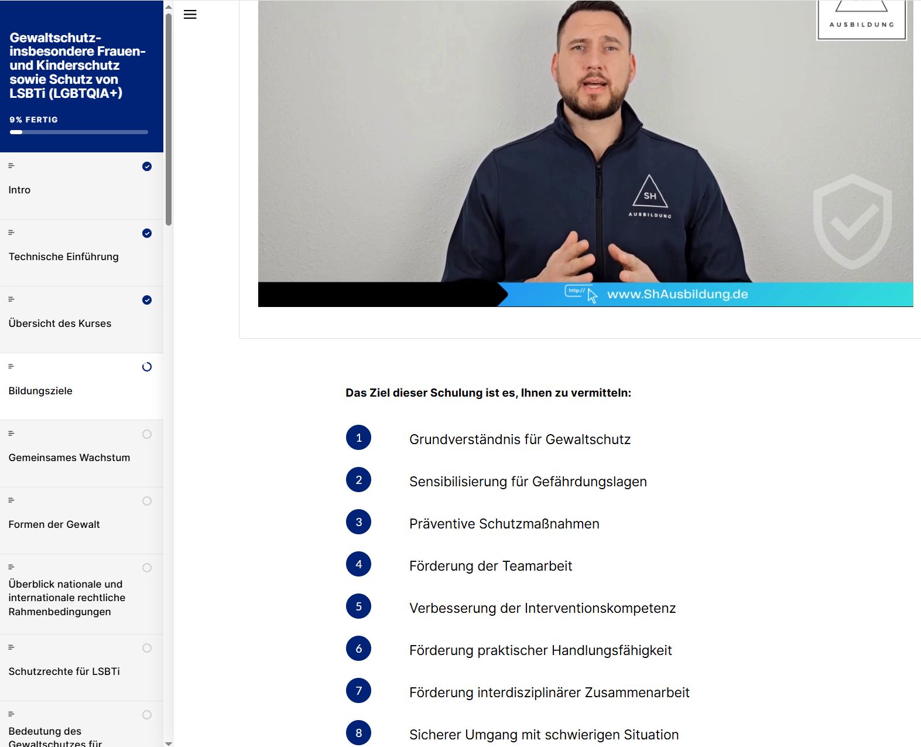Click status circle for Formen der Gewalt
Viewport: 921px width, 747px height.
click(x=147, y=501)
